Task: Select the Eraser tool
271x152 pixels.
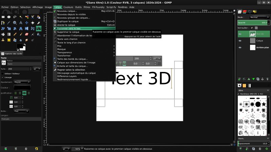Action: [x=27, y=34]
